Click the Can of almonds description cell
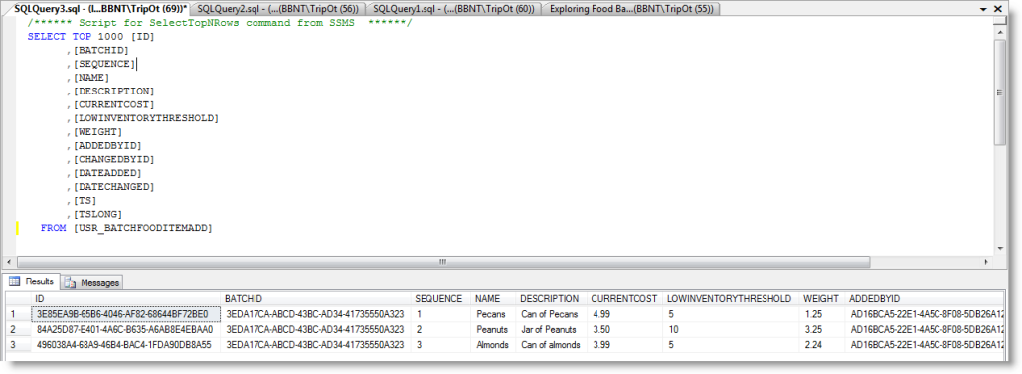This screenshot has height=374, width=1022. click(551, 345)
